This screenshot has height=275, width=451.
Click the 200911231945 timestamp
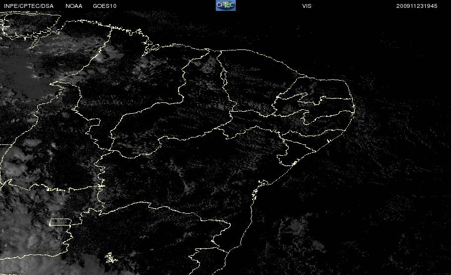[x=417, y=6]
